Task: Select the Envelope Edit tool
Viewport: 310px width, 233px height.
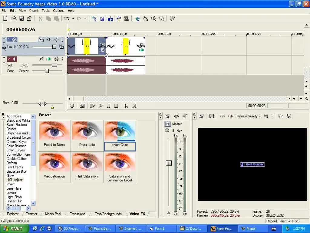Action: tap(145, 19)
